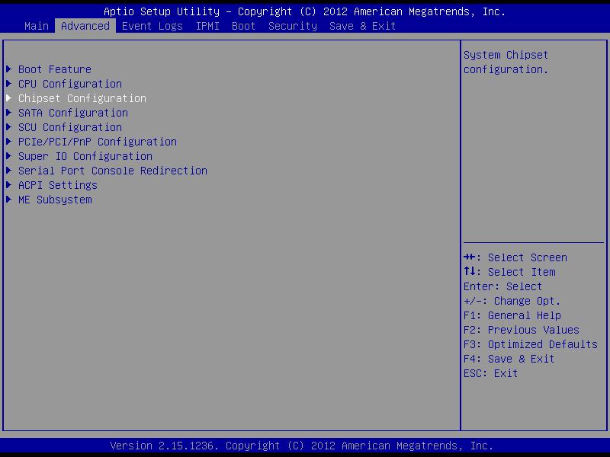Screen dimensions: 610x457
Task: Open the Save & Exit tab
Action: point(362,26)
